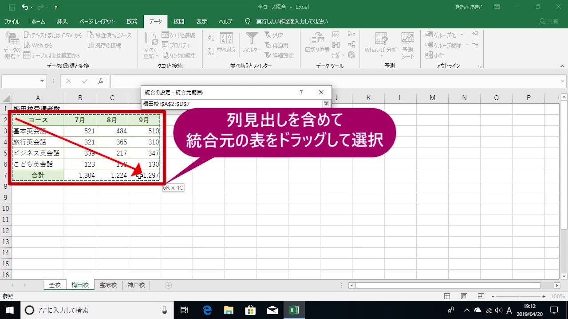Select the 神戸校 sheet tab
This screenshot has width=568, height=319.
136,285
